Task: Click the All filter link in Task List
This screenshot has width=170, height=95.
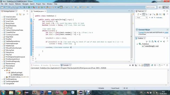Action: pyautogui.click(x=152, y=18)
